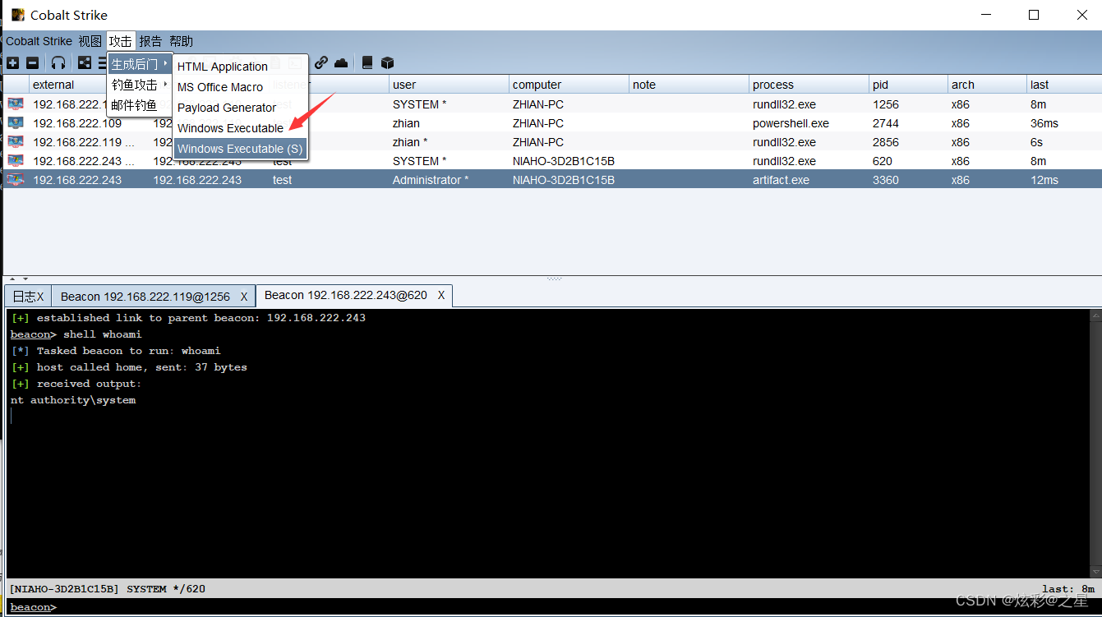1102x617 pixels.
Task: Open Manage Web Server cloud icon
Action: tap(341, 62)
